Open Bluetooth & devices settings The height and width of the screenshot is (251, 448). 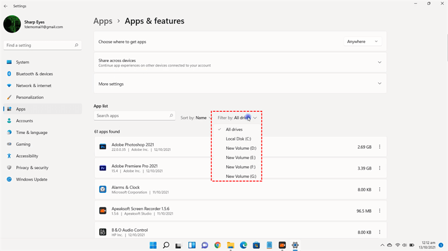pos(34,74)
